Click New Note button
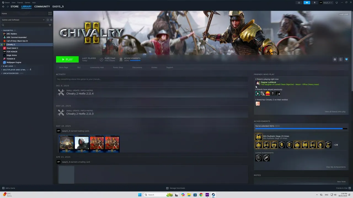This screenshot has height=198, width=353. click(x=341, y=182)
